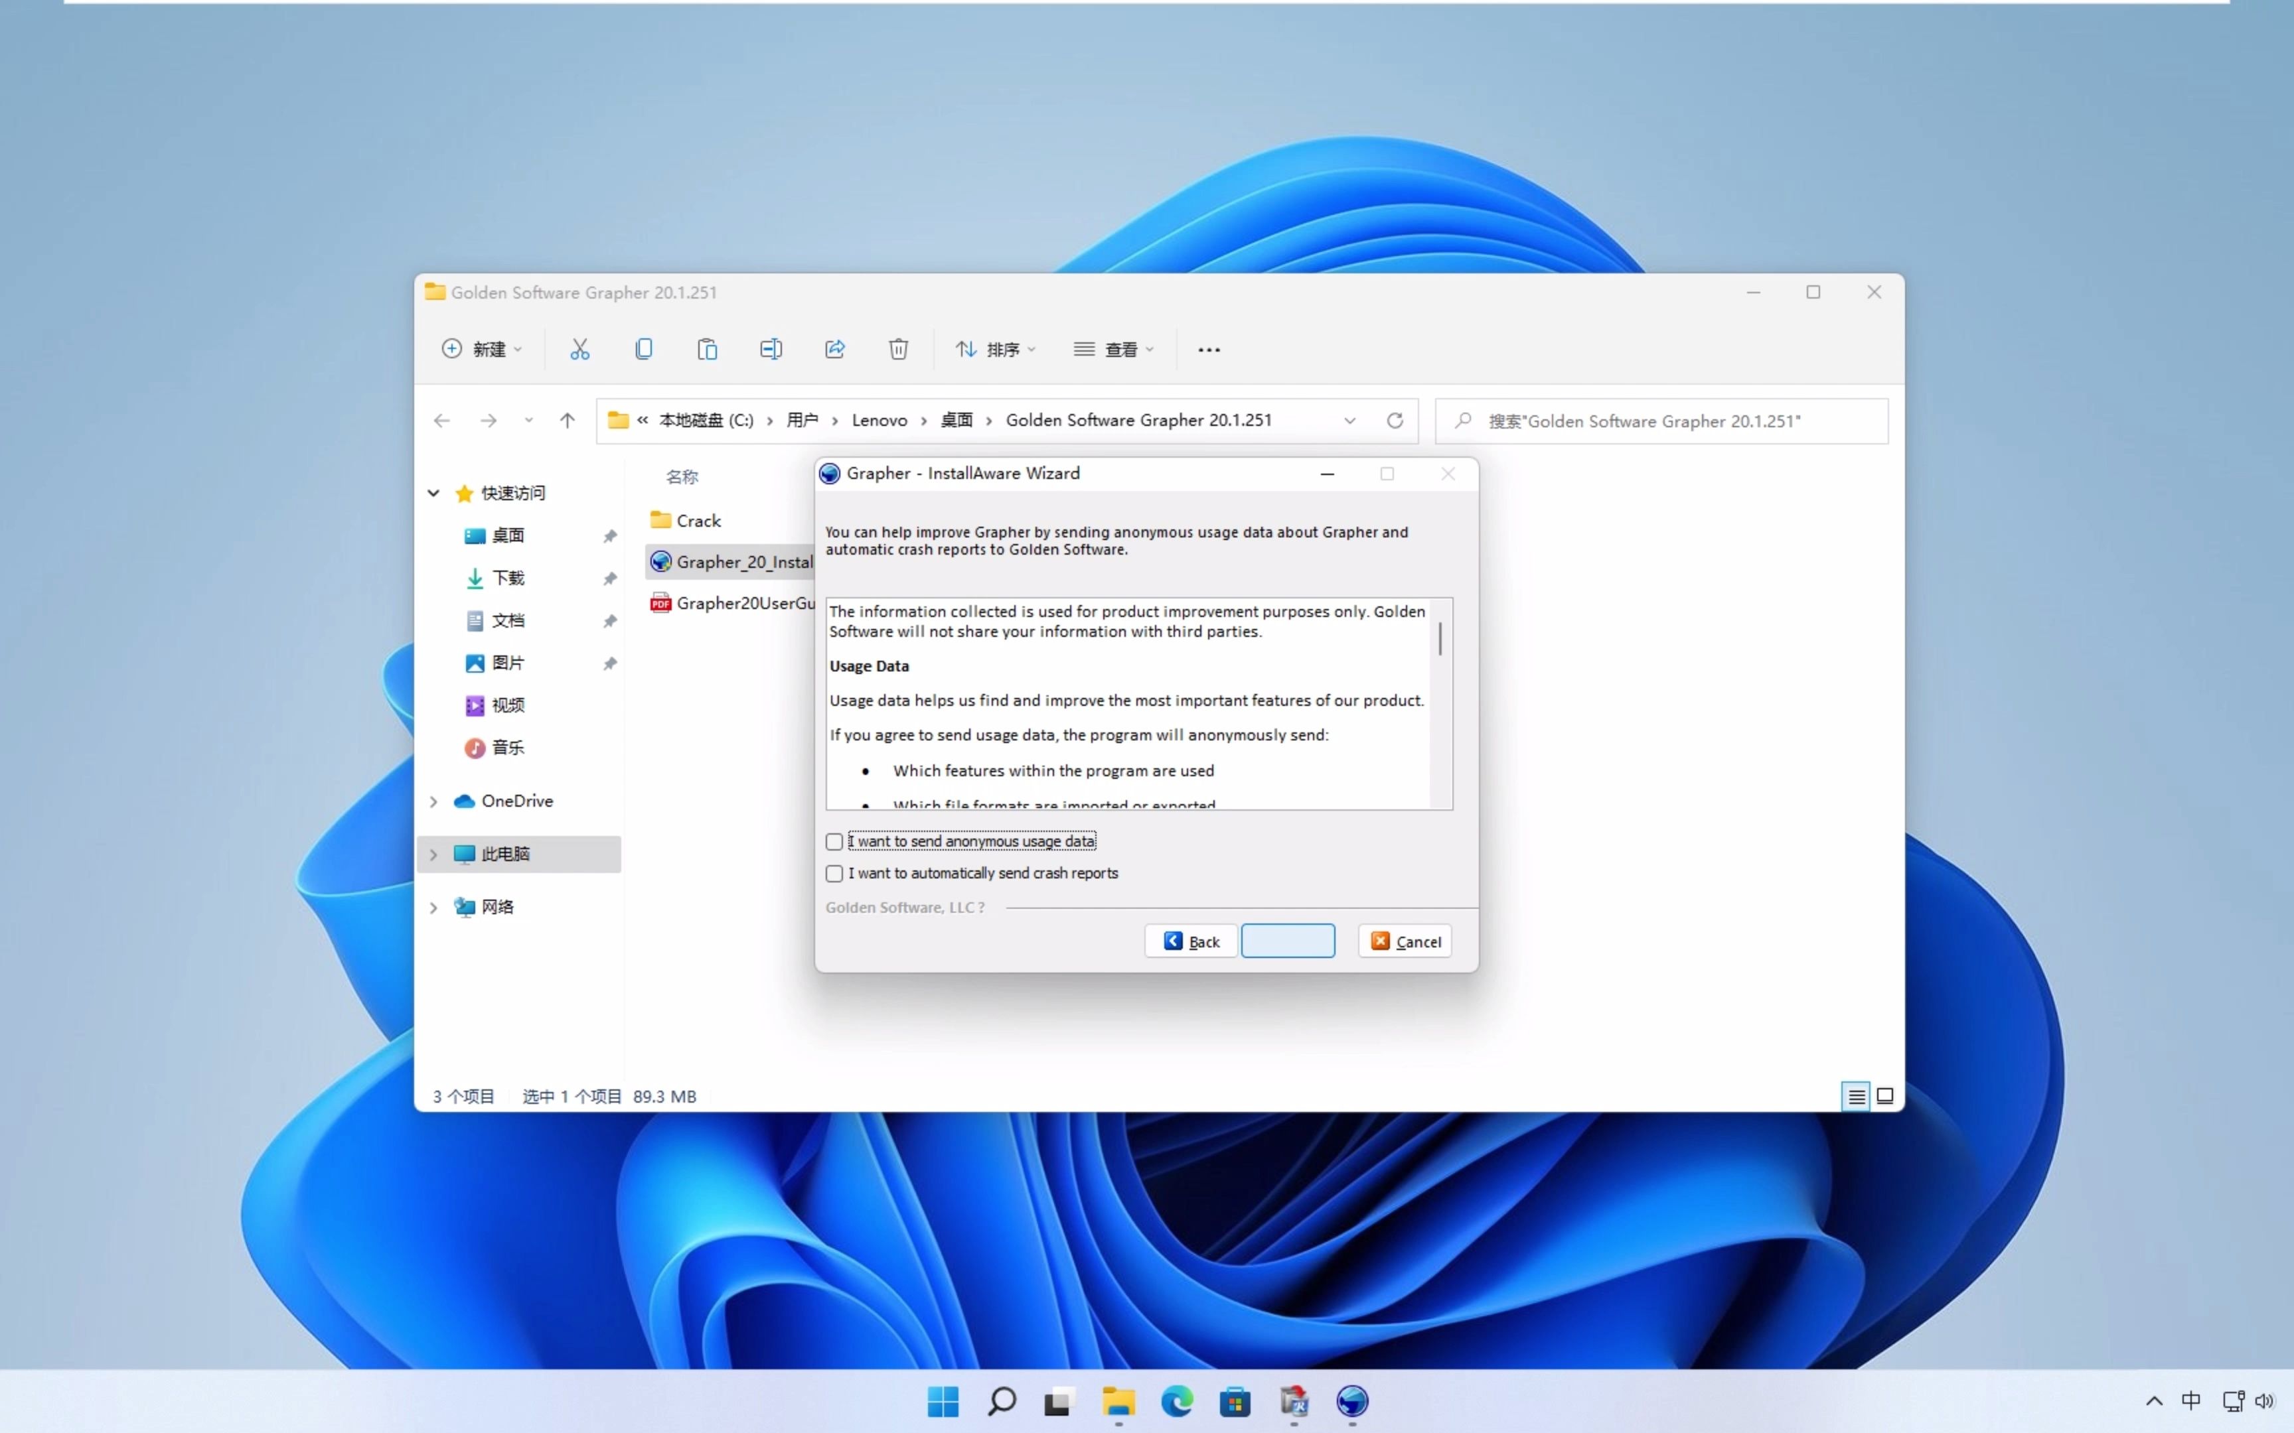The width and height of the screenshot is (2294, 1433).
Task: Enable send anonymous usage data checkbox
Action: [834, 842]
